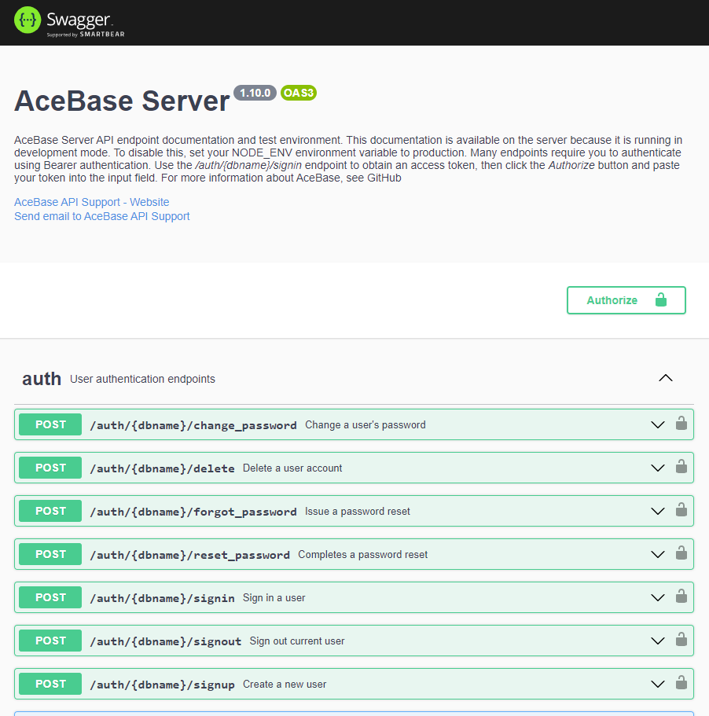Collapse the auth section chevron

pos(666,378)
